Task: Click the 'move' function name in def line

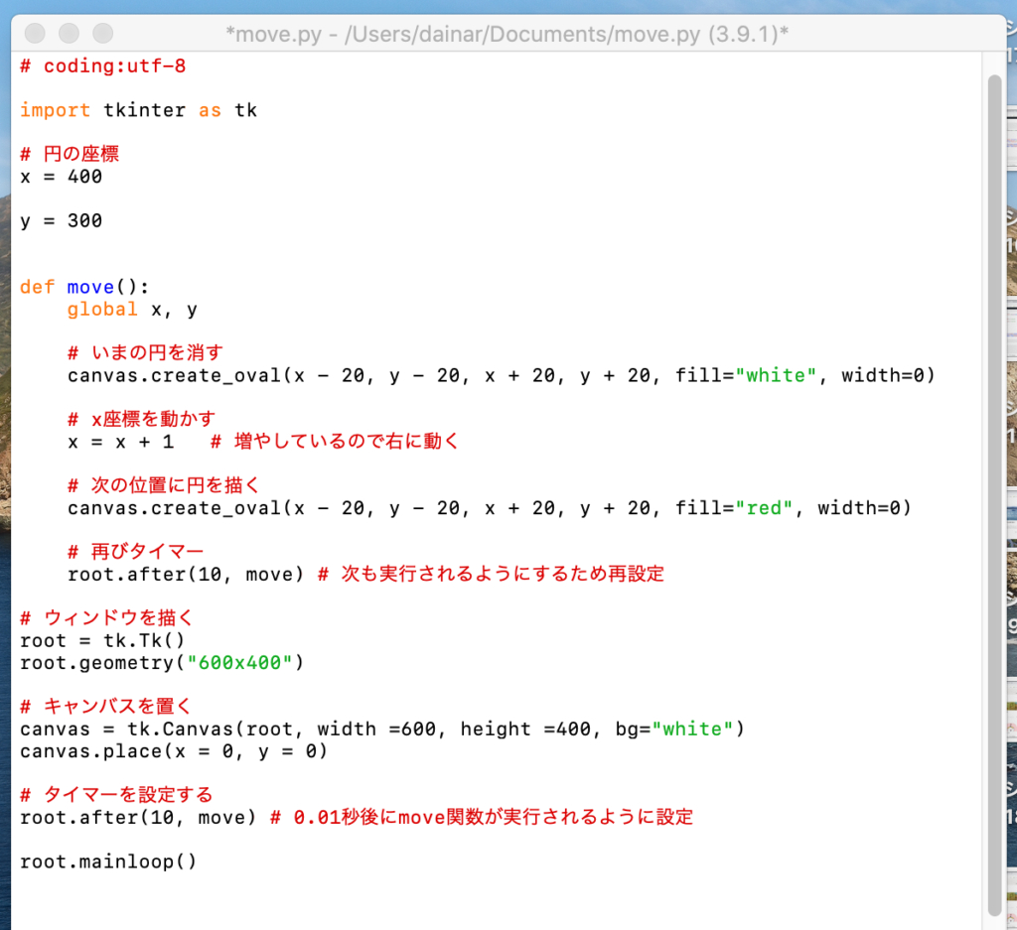Action: (x=90, y=287)
